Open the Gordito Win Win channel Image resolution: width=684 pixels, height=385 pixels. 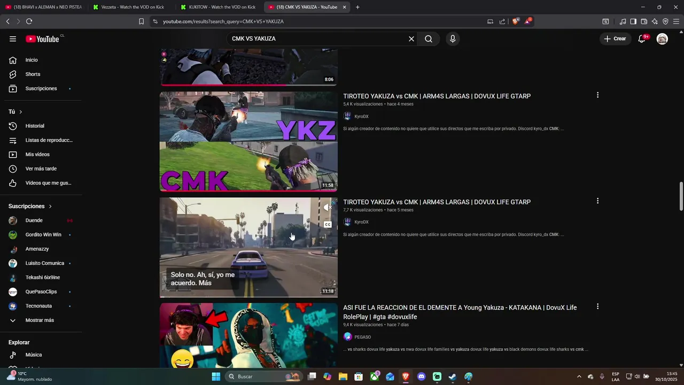pyautogui.click(x=43, y=235)
